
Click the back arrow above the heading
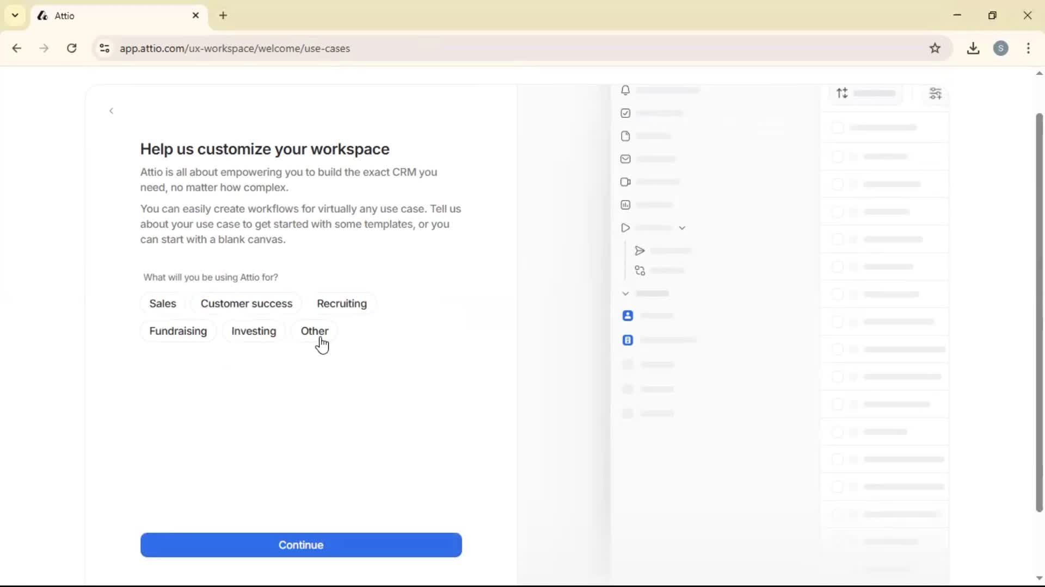(111, 110)
